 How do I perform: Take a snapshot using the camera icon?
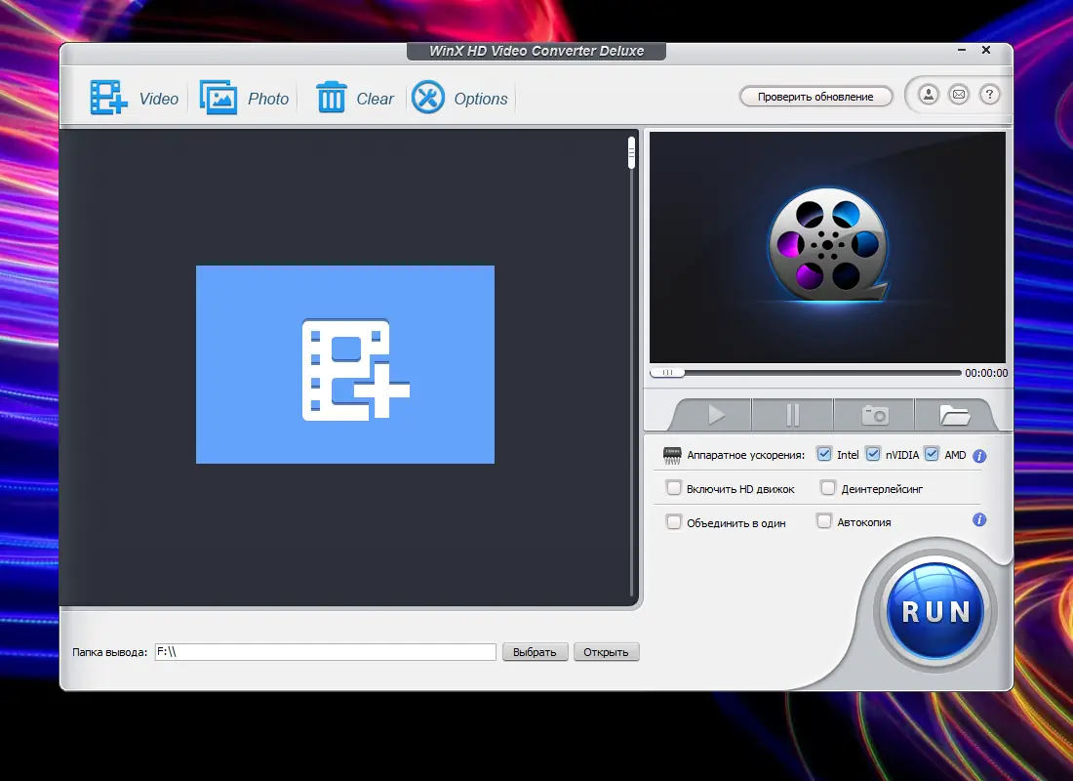874,414
